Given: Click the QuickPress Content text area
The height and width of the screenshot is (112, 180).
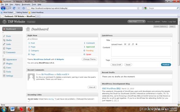Looking at the screenshot, I should 141,51.
